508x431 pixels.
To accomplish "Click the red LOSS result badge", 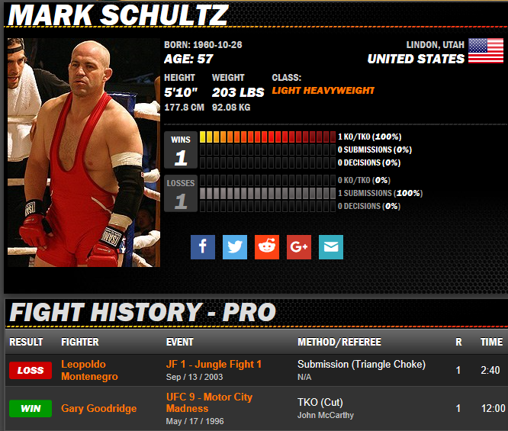I will 31,370.
